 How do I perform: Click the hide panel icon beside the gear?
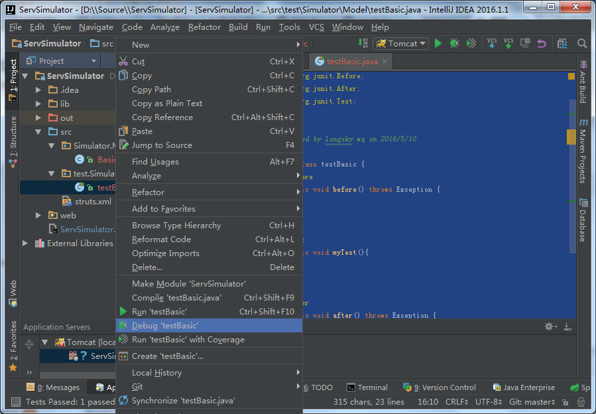point(567,326)
